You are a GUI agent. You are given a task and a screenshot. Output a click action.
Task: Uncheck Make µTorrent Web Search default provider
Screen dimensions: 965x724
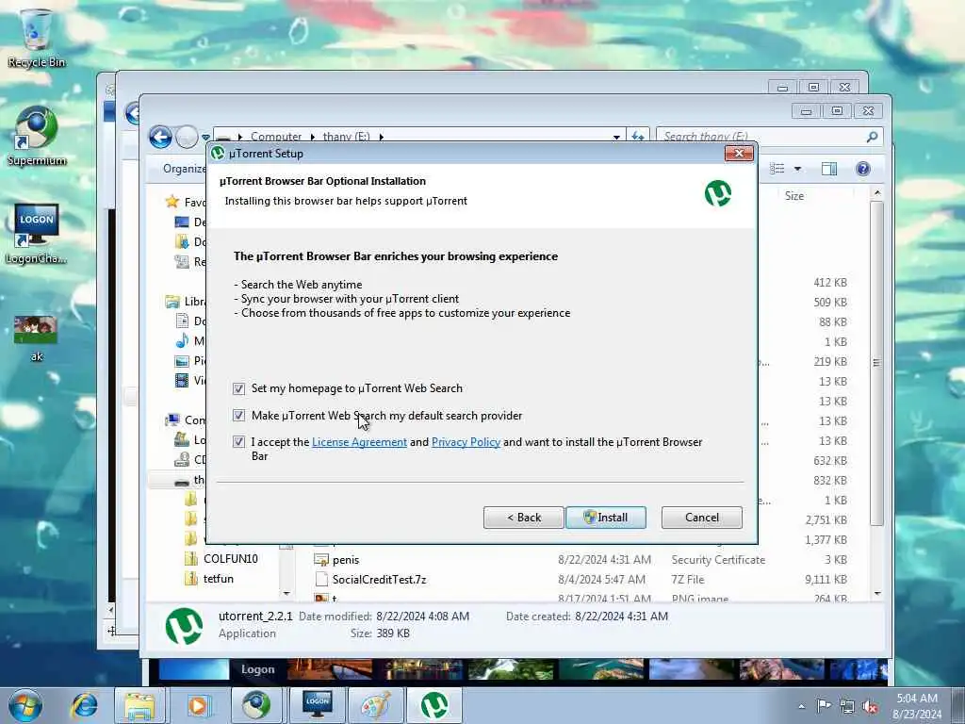[x=238, y=416]
